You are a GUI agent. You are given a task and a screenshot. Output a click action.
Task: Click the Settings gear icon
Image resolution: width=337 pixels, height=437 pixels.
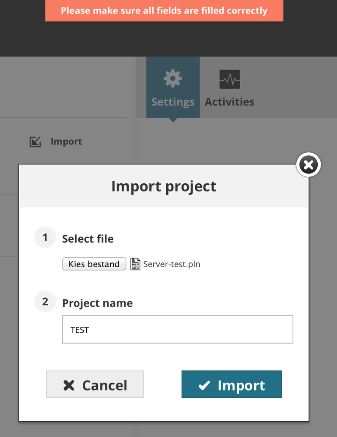(172, 79)
